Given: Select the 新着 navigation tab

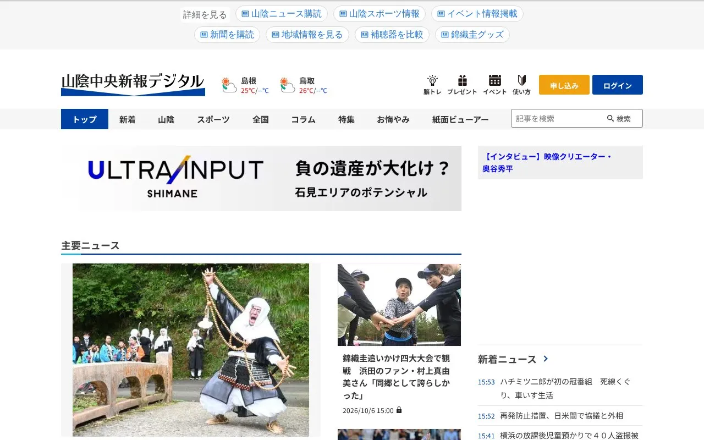Looking at the screenshot, I should click(128, 119).
